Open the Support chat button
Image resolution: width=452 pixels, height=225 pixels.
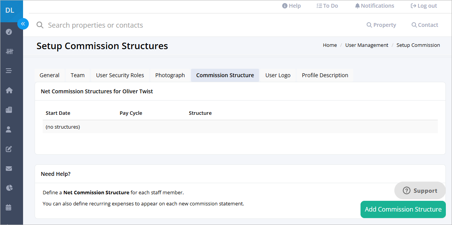tap(420, 190)
